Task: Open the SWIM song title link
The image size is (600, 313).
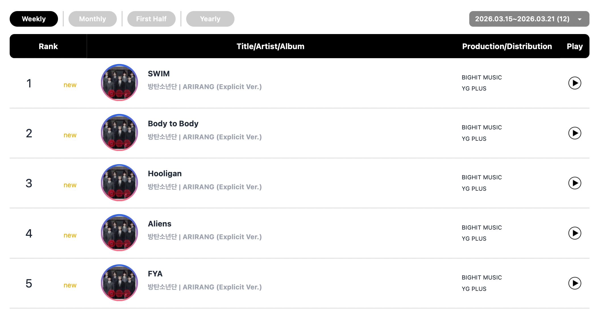Action: pyautogui.click(x=159, y=74)
